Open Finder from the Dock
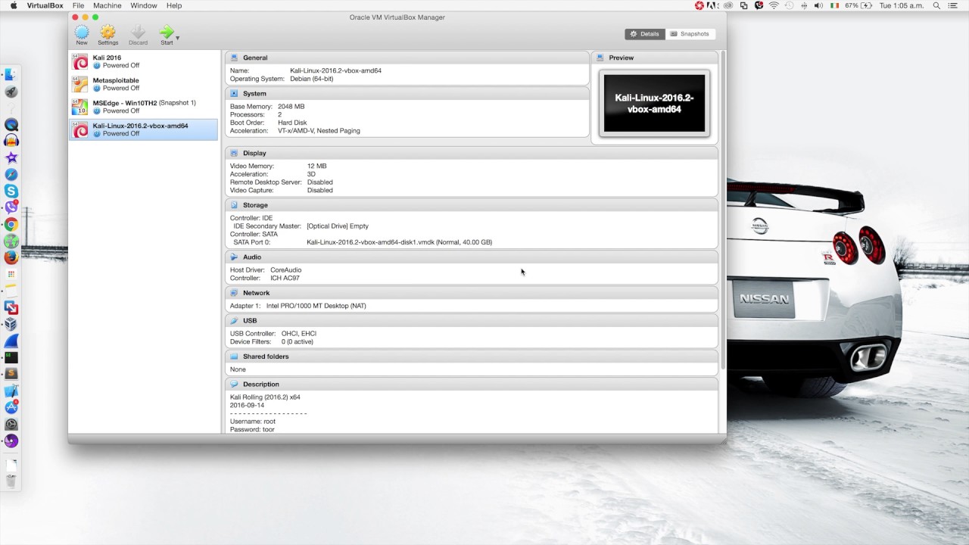This screenshot has width=969, height=545. [x=11, y=74]
